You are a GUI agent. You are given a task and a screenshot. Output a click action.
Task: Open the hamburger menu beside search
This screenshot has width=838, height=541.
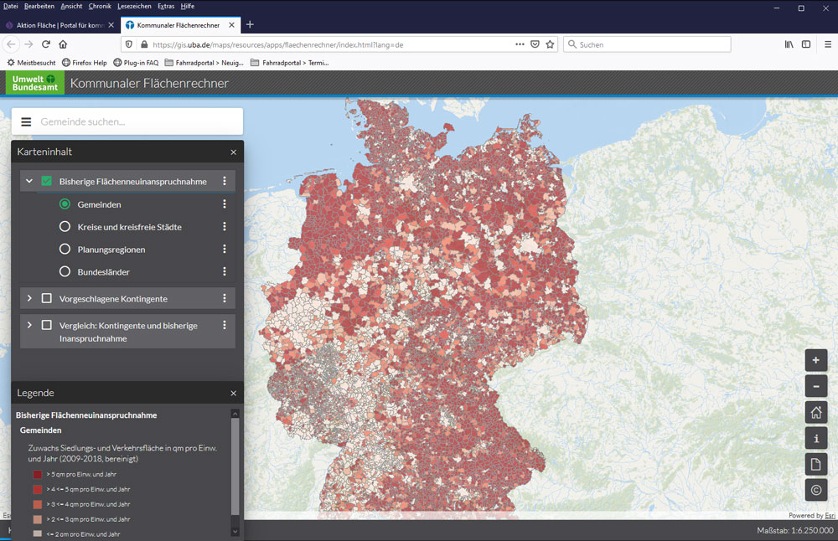click(x=26, y=121)
